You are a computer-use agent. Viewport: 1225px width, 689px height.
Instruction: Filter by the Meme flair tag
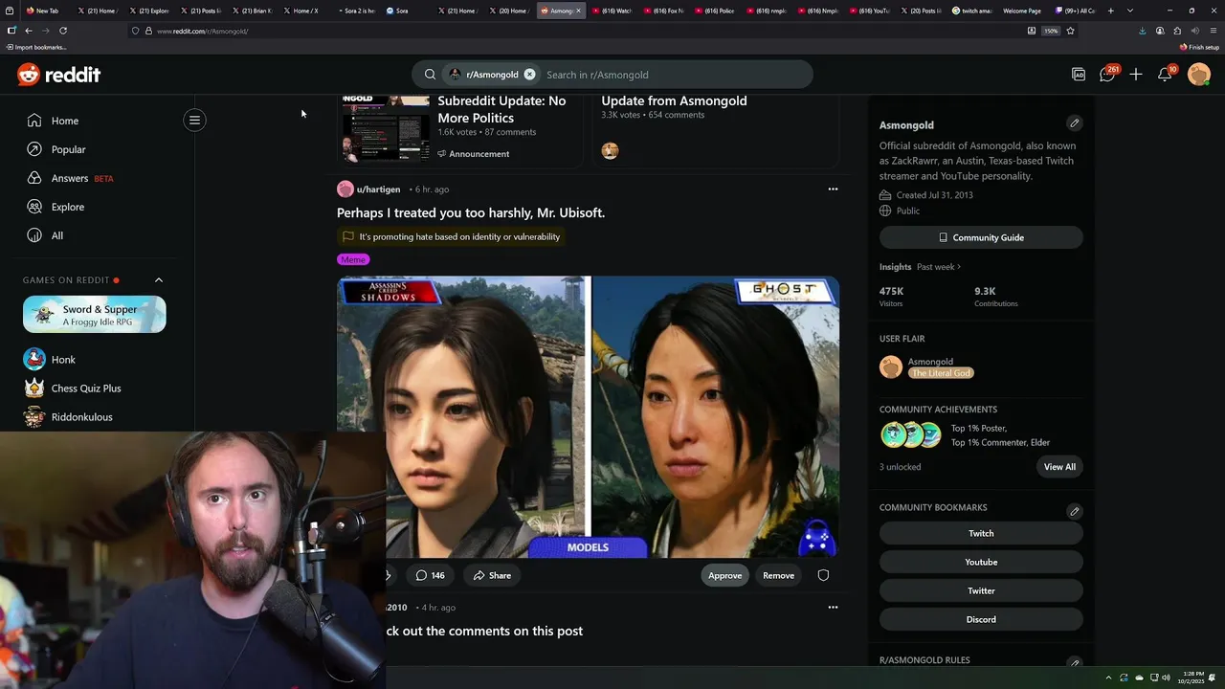(353, 259)
